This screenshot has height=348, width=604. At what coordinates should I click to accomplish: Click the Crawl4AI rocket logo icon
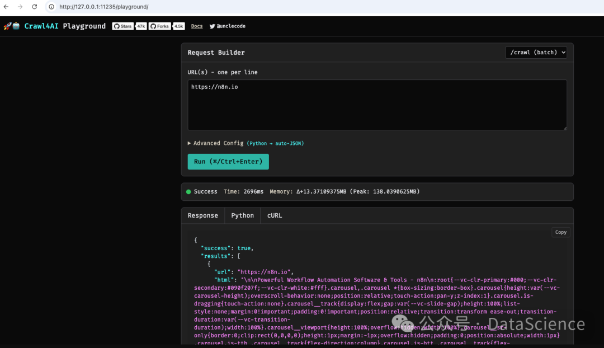pyautogui.click(x=7, y=26)
